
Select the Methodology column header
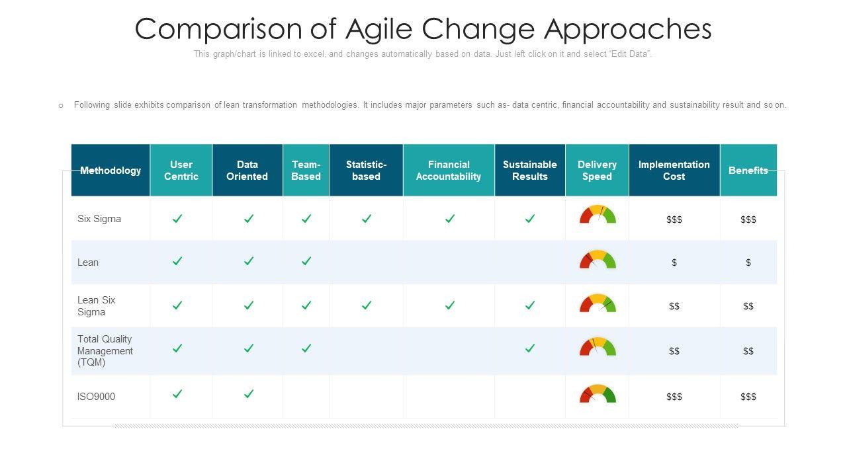(111, 171)
